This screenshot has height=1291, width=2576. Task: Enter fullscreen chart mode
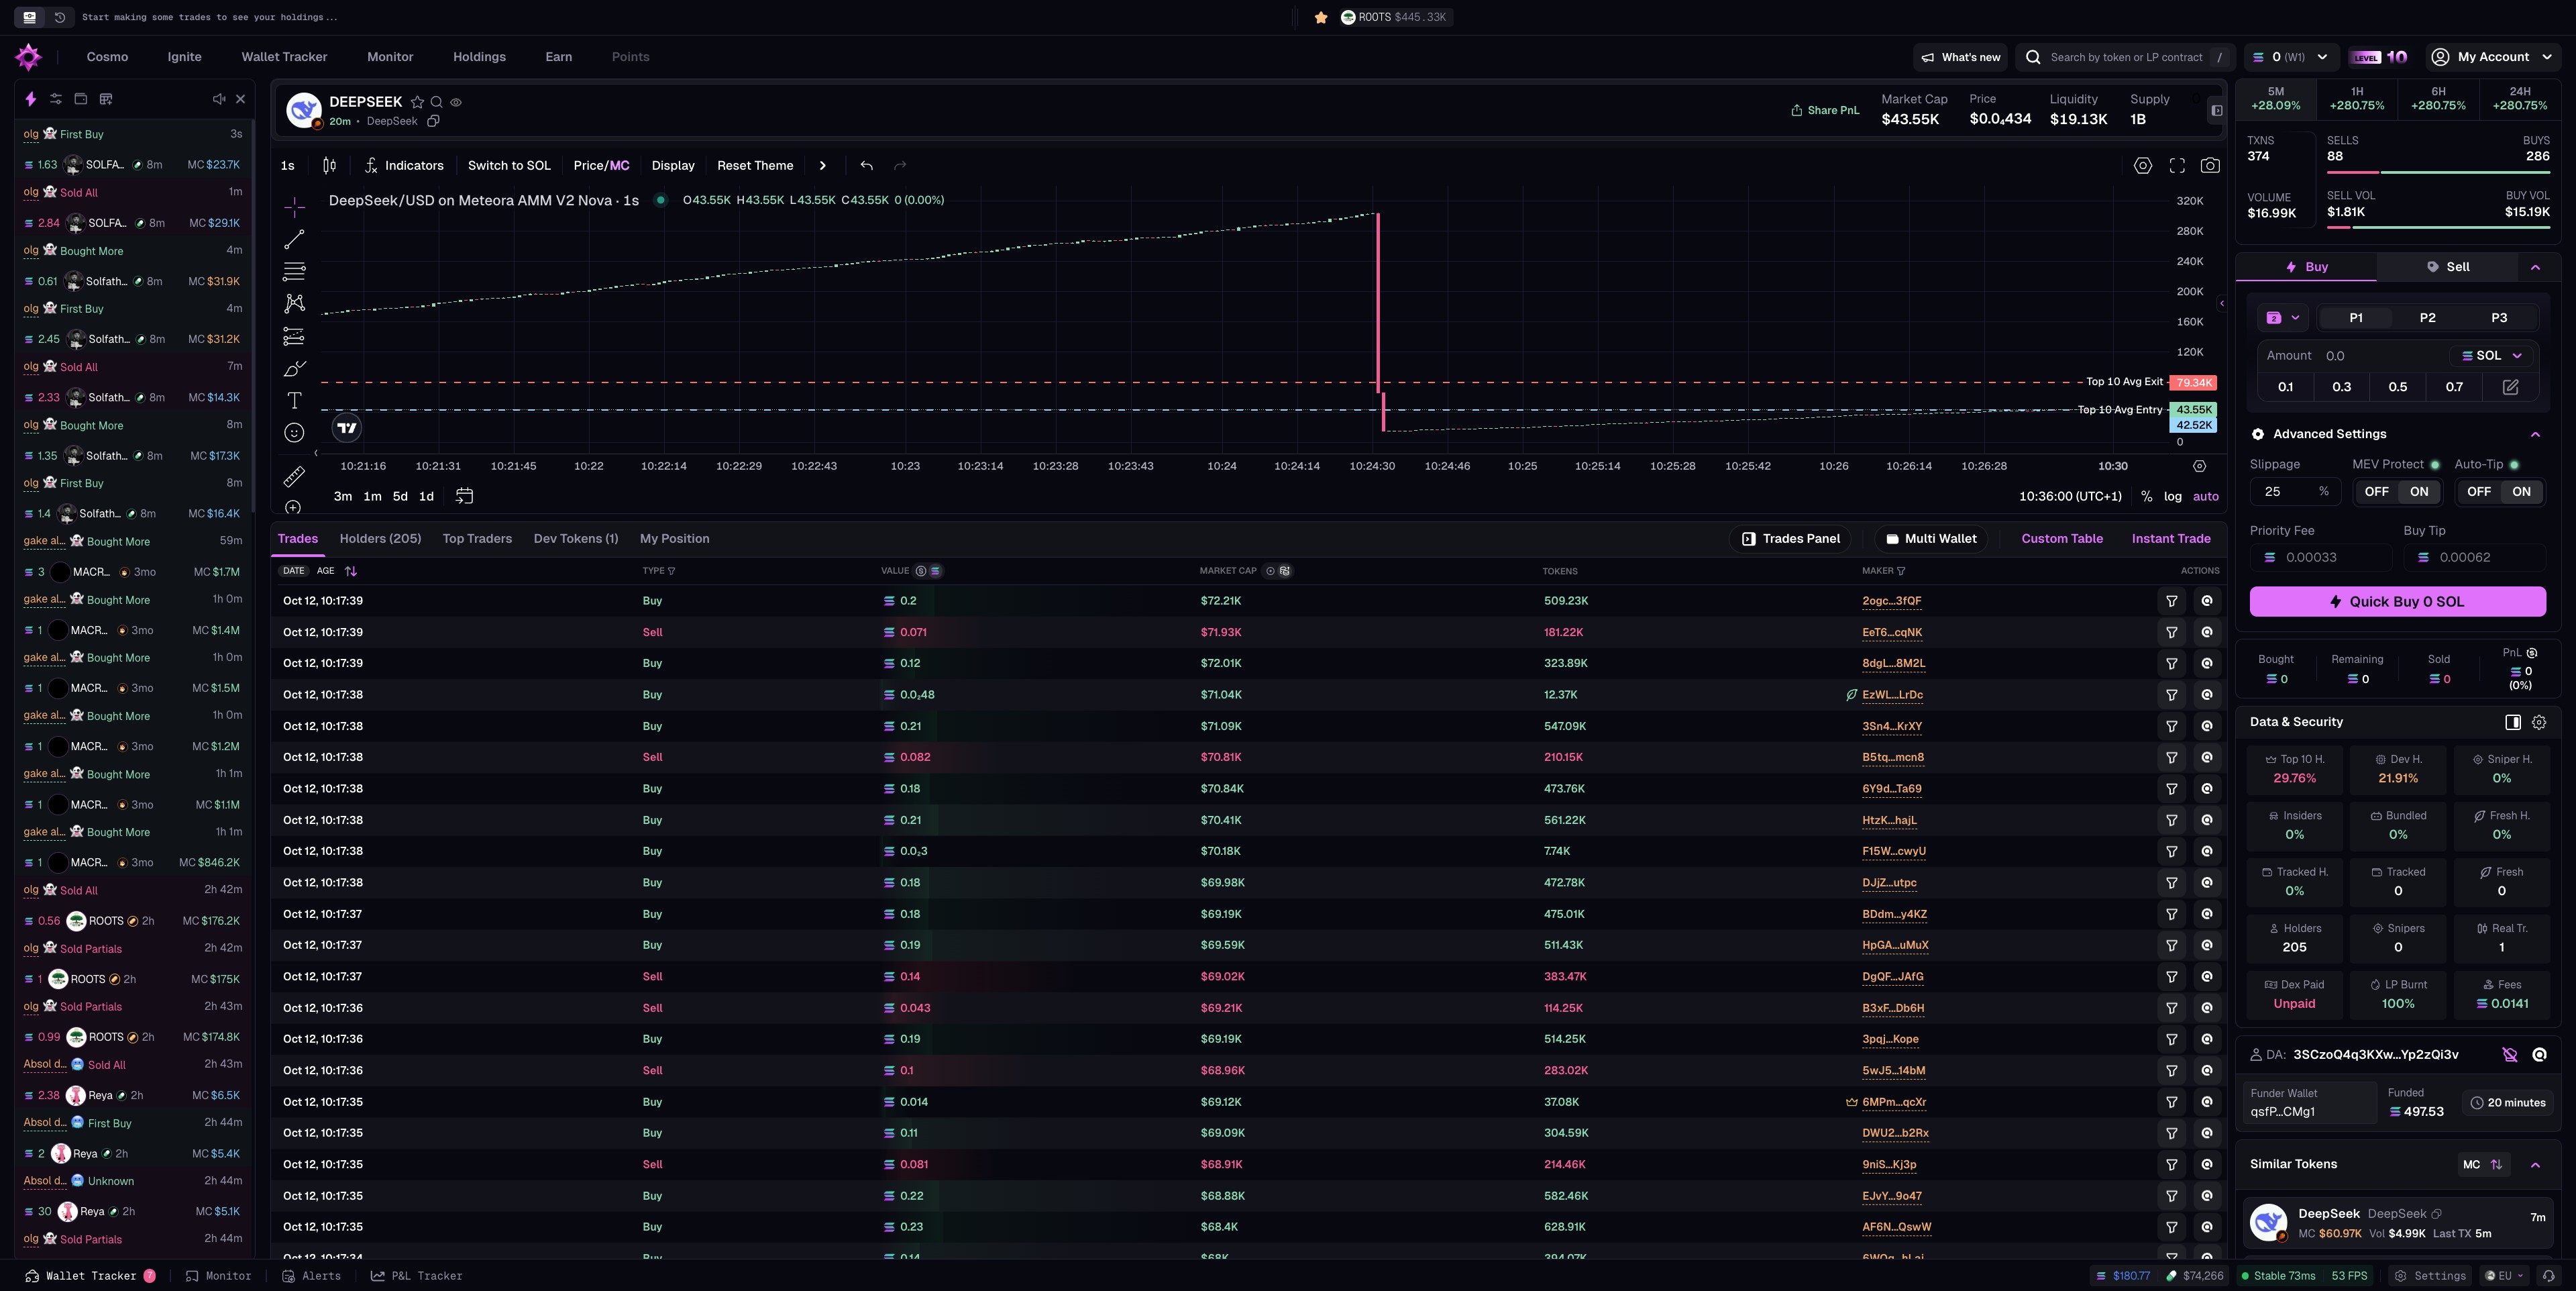2177,166
